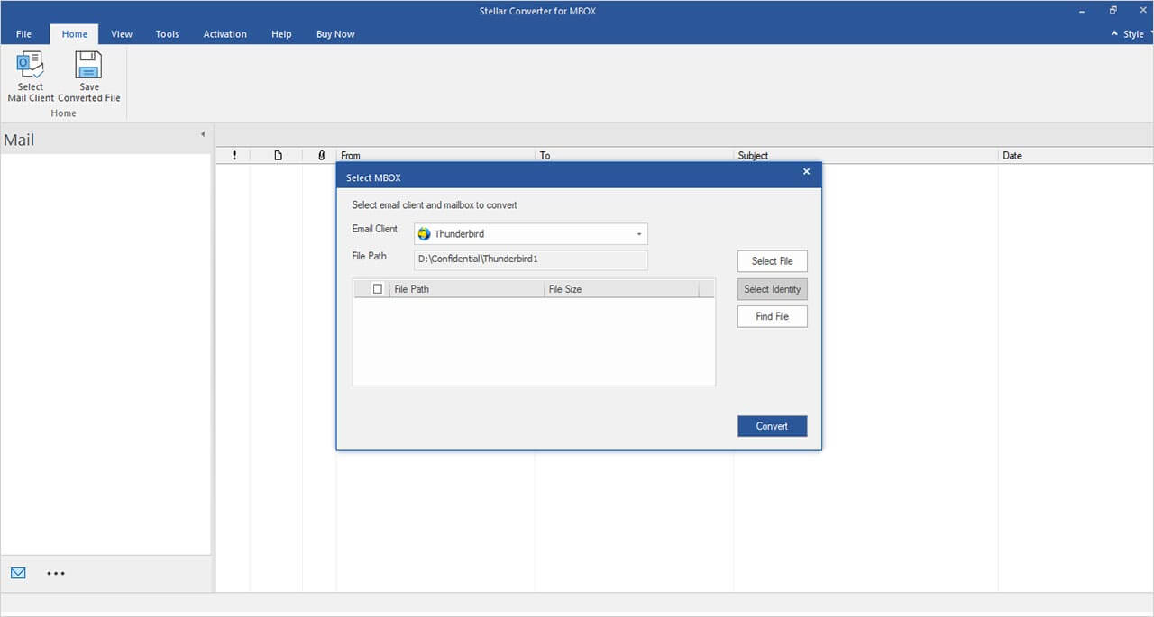Click the Mail panel heading
Viewport: 1154px width, 617px height.
coord(19,141)
